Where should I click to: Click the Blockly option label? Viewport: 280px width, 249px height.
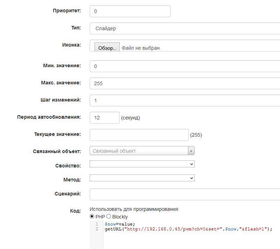120,217
